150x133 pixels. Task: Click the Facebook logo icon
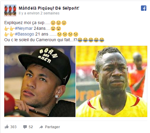[144, 8]
